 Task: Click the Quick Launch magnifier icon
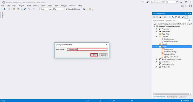[177, 2]
